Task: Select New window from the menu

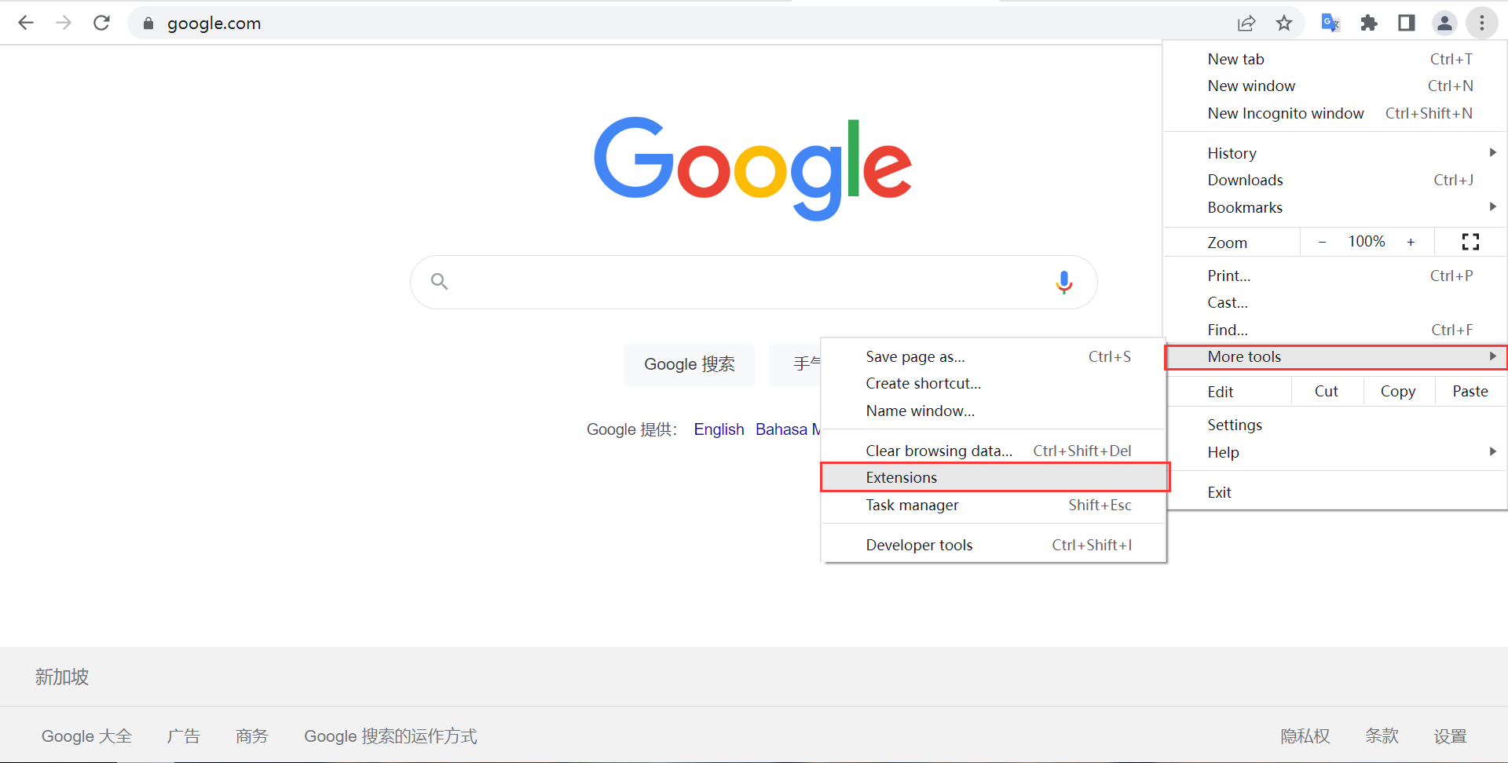Action: [x=1335, y=86]
